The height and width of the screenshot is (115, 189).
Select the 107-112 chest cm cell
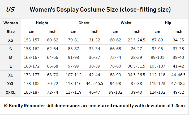coord(74,75)
